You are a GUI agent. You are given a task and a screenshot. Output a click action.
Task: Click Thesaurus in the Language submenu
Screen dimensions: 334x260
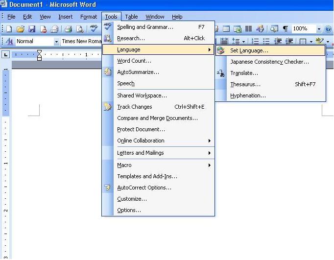[245, 84]
